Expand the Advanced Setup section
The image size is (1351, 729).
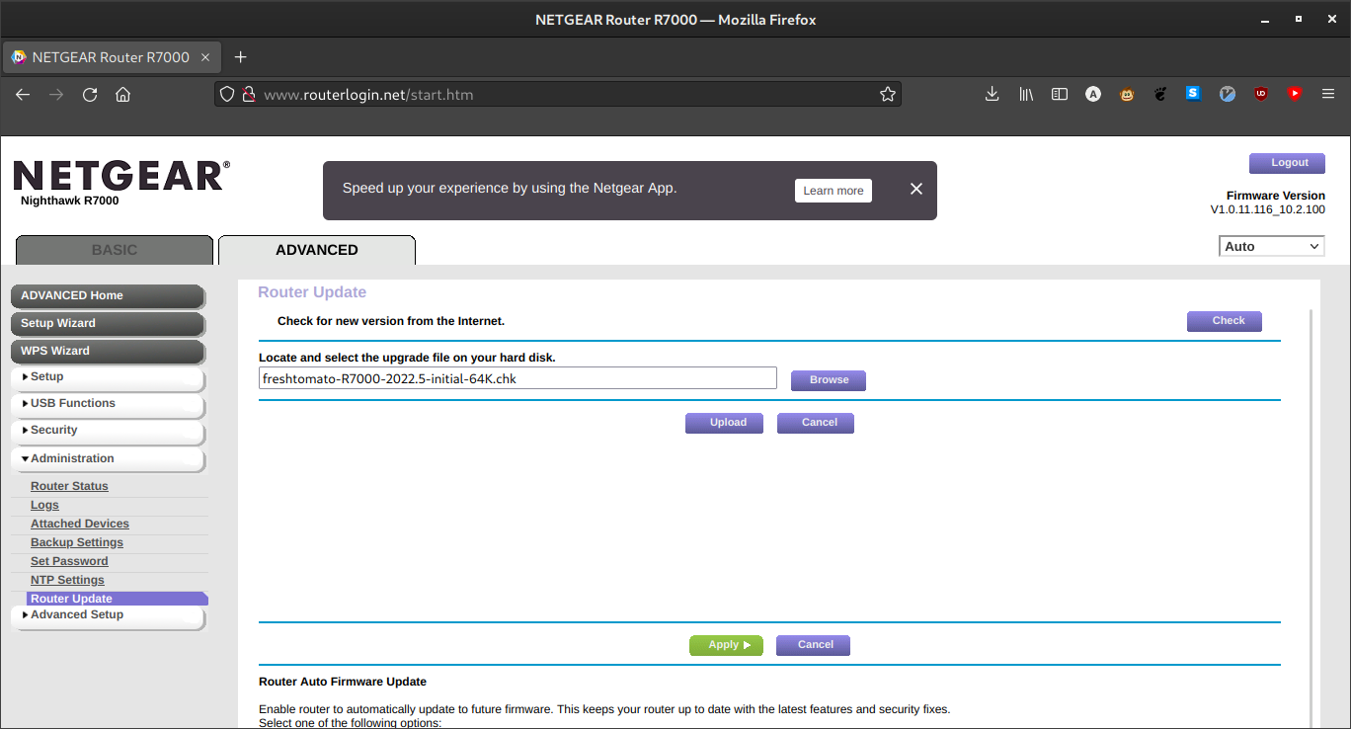coord(108,615)
